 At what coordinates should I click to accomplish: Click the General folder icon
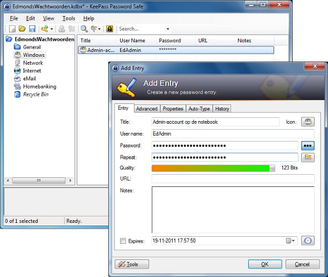[17, 47]
